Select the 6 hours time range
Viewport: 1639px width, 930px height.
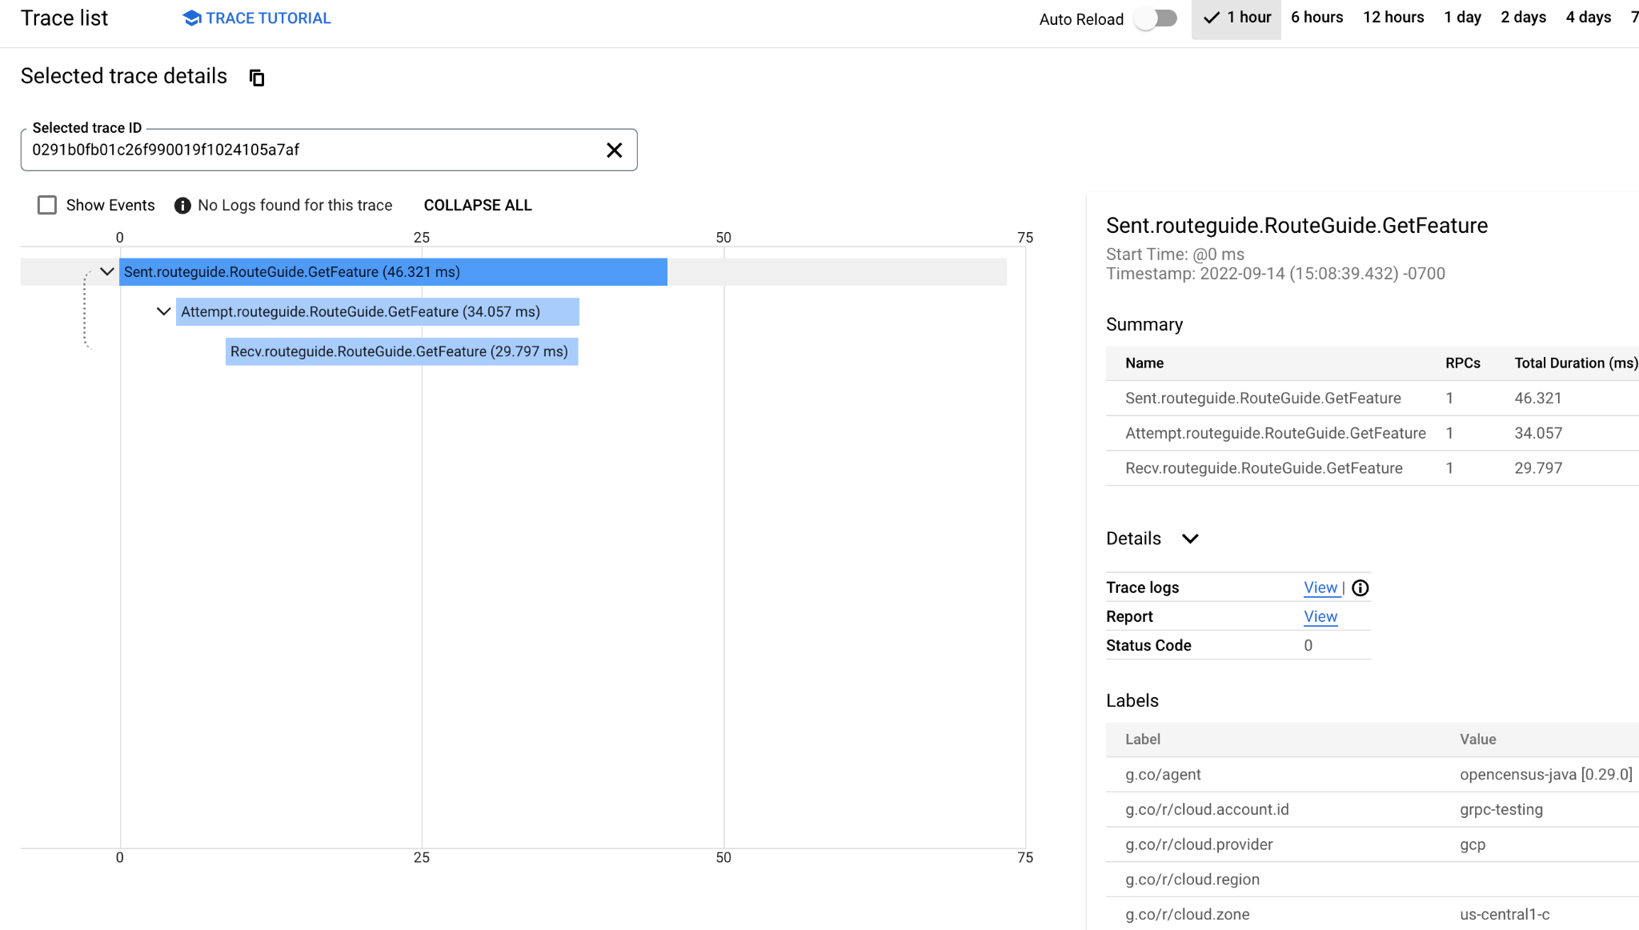pyautogui.click(x=1316, y=18)
